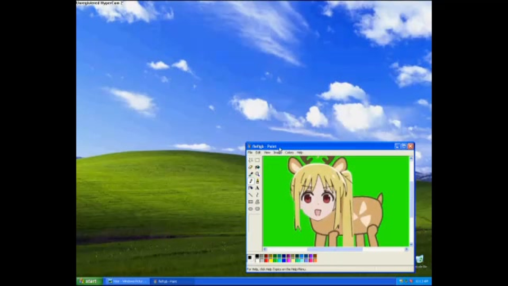Open the Image menu

point(278,153)
